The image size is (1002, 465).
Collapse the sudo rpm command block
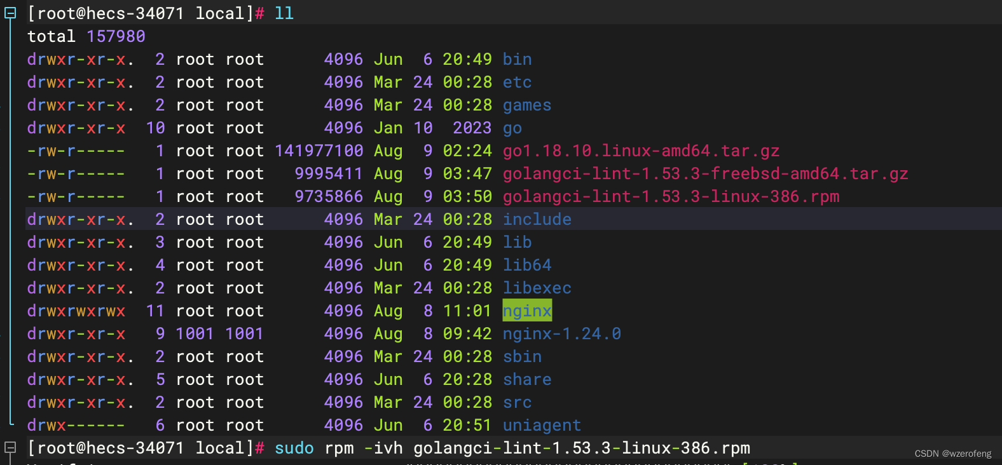[x=10, y=448]
